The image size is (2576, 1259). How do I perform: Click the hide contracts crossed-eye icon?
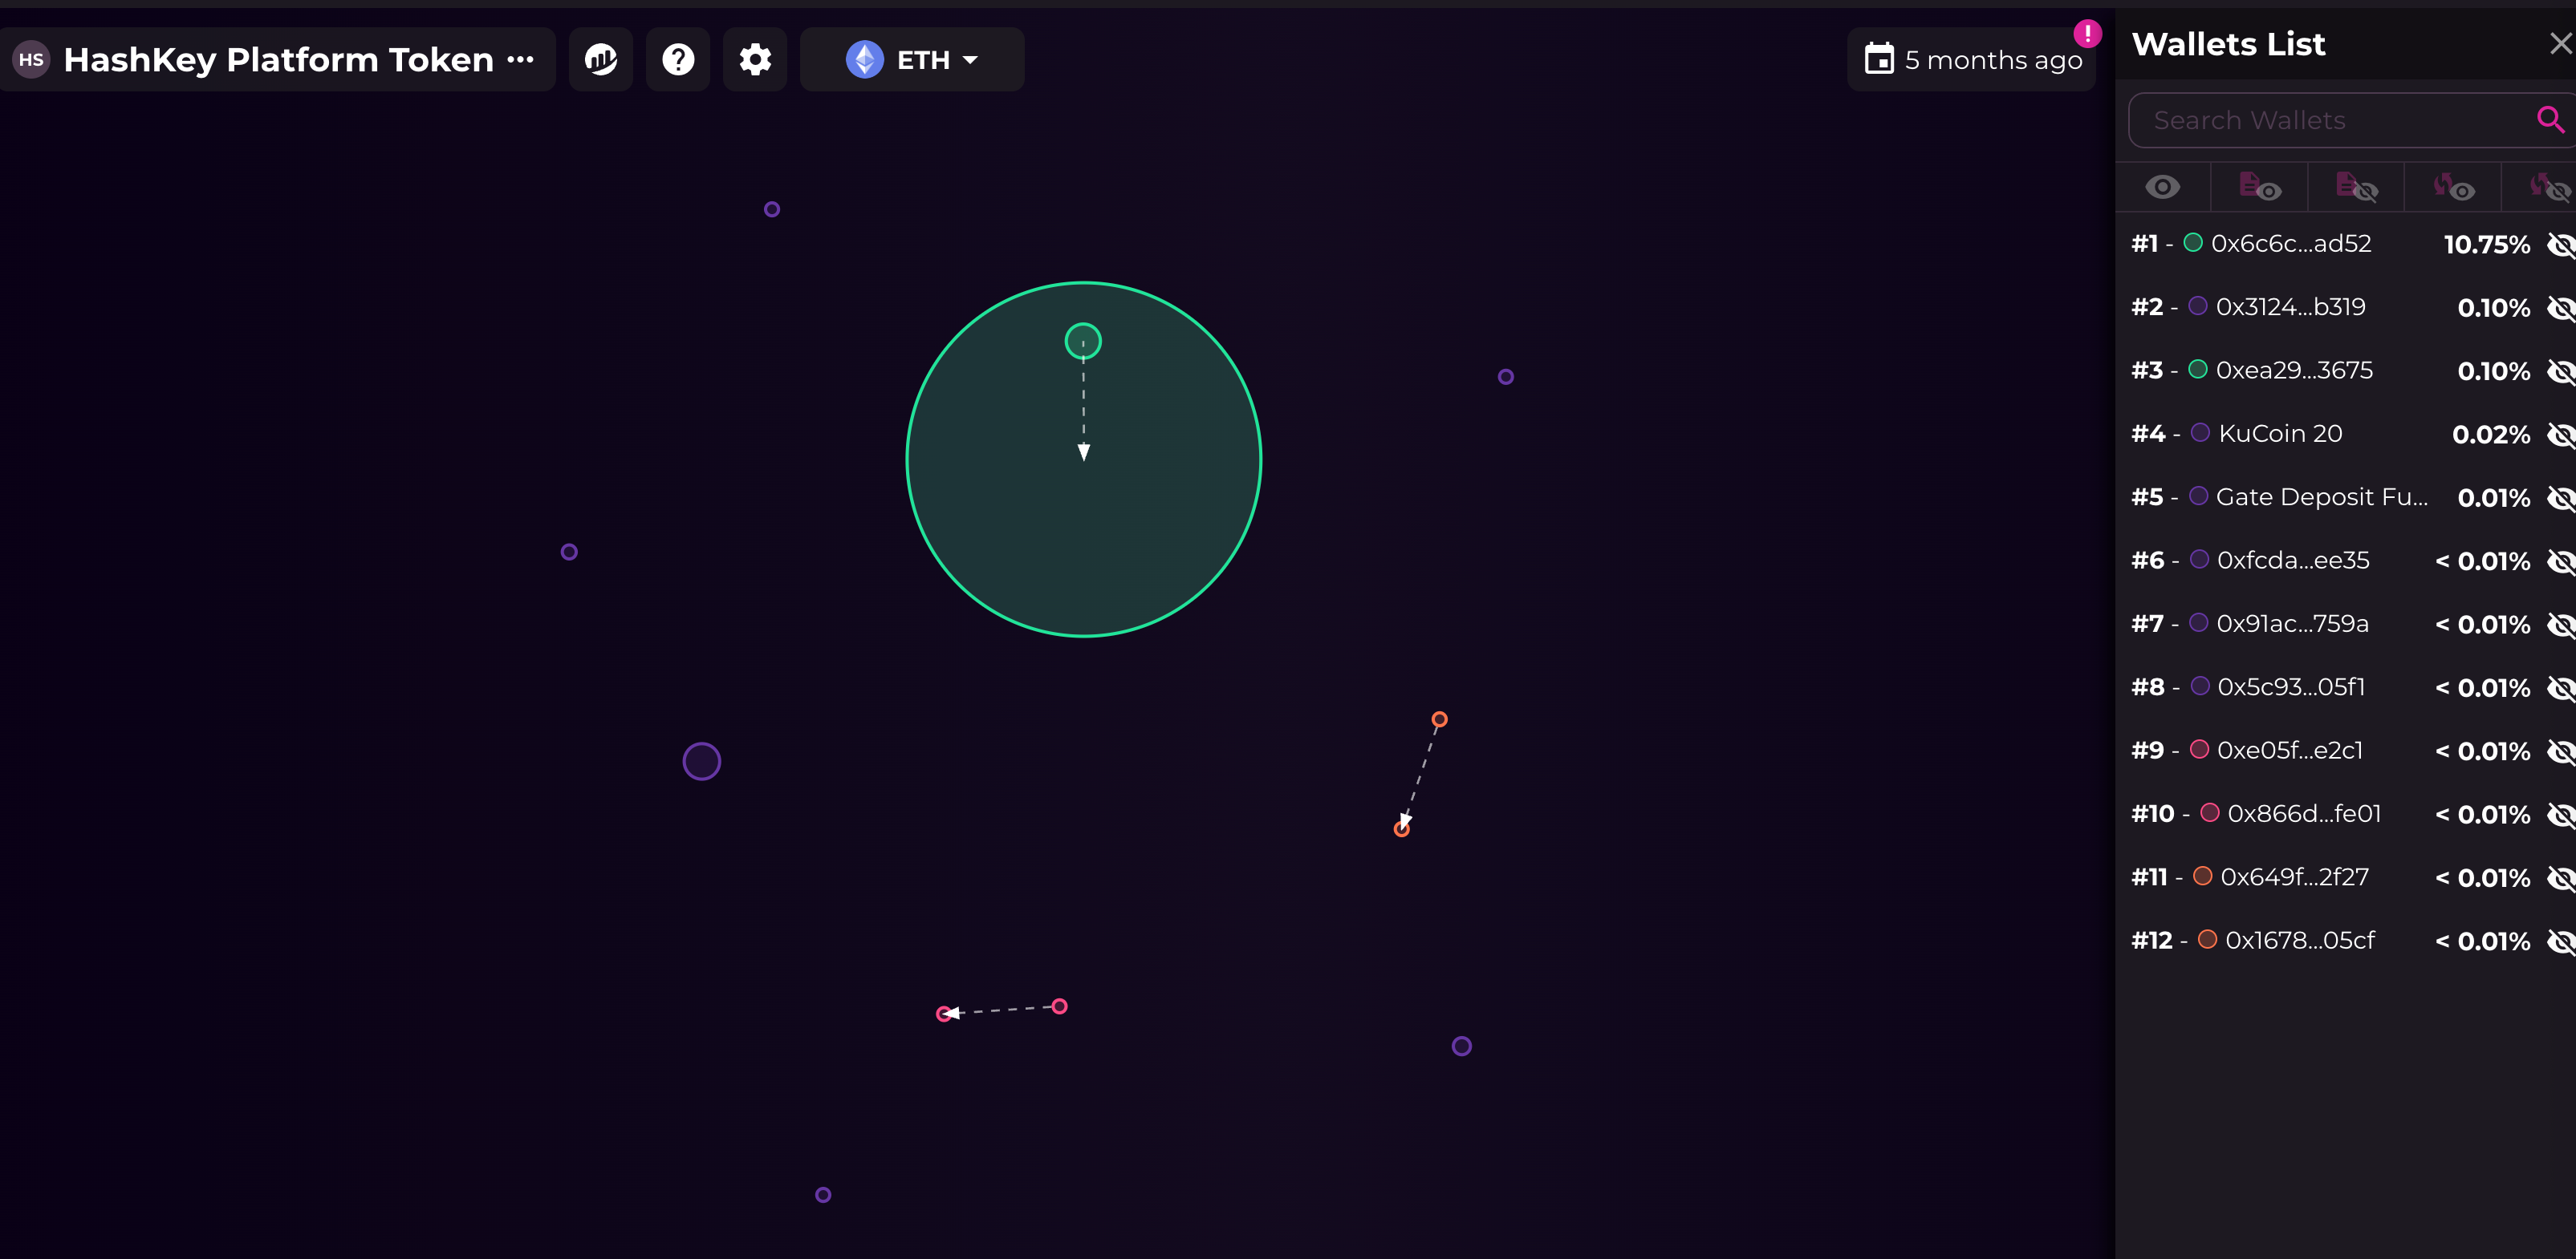[2356, 187]
